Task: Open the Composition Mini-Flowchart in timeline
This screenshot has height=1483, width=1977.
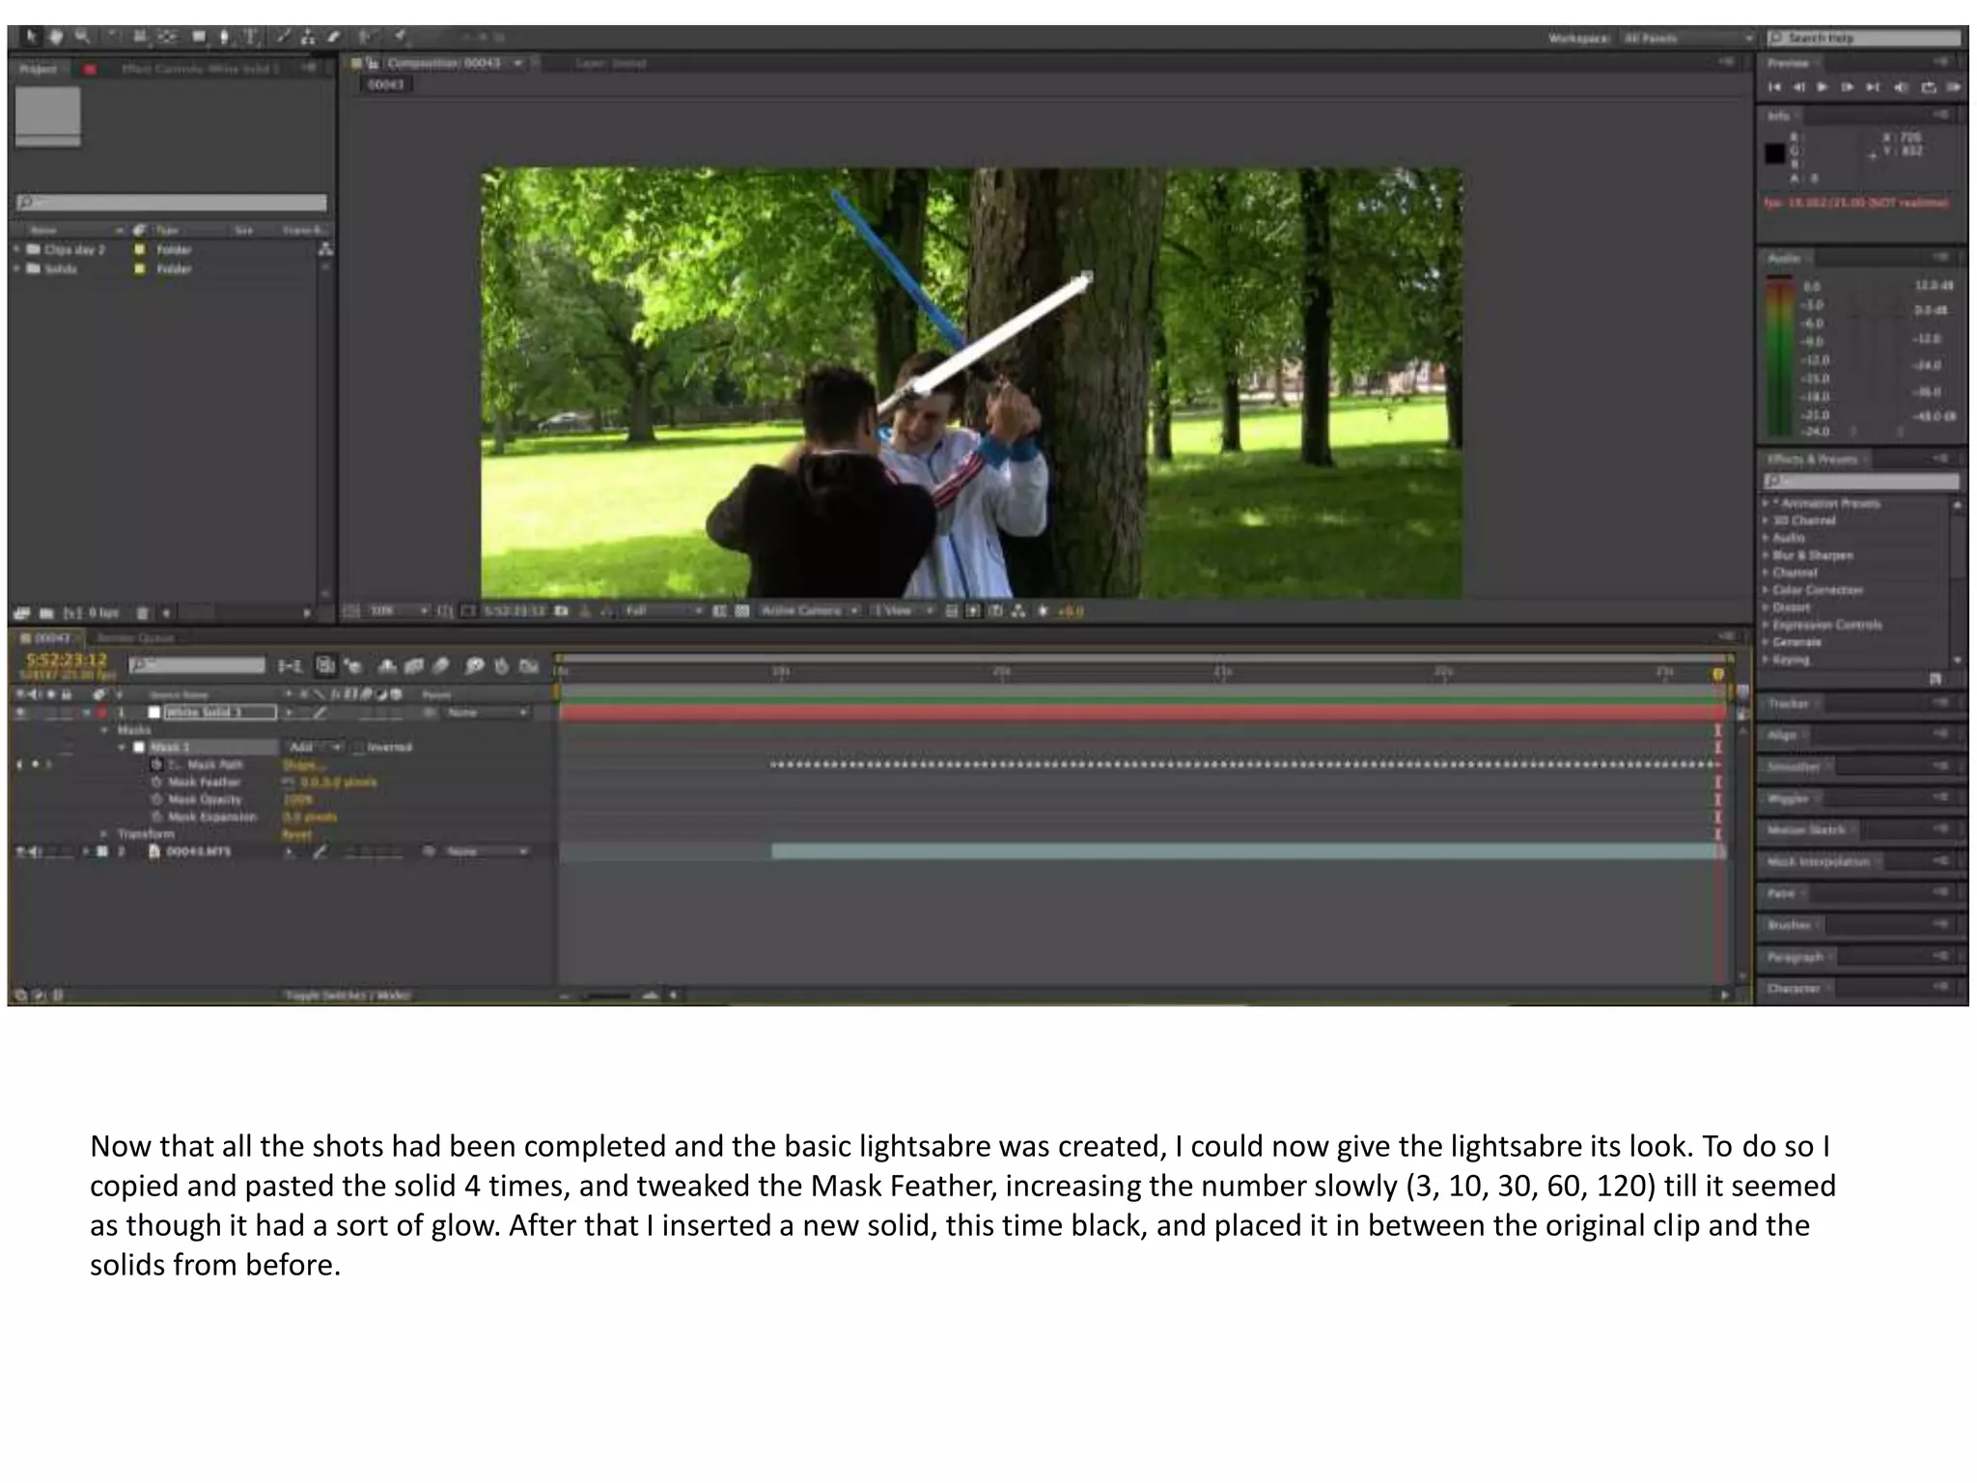Action: 289,666
